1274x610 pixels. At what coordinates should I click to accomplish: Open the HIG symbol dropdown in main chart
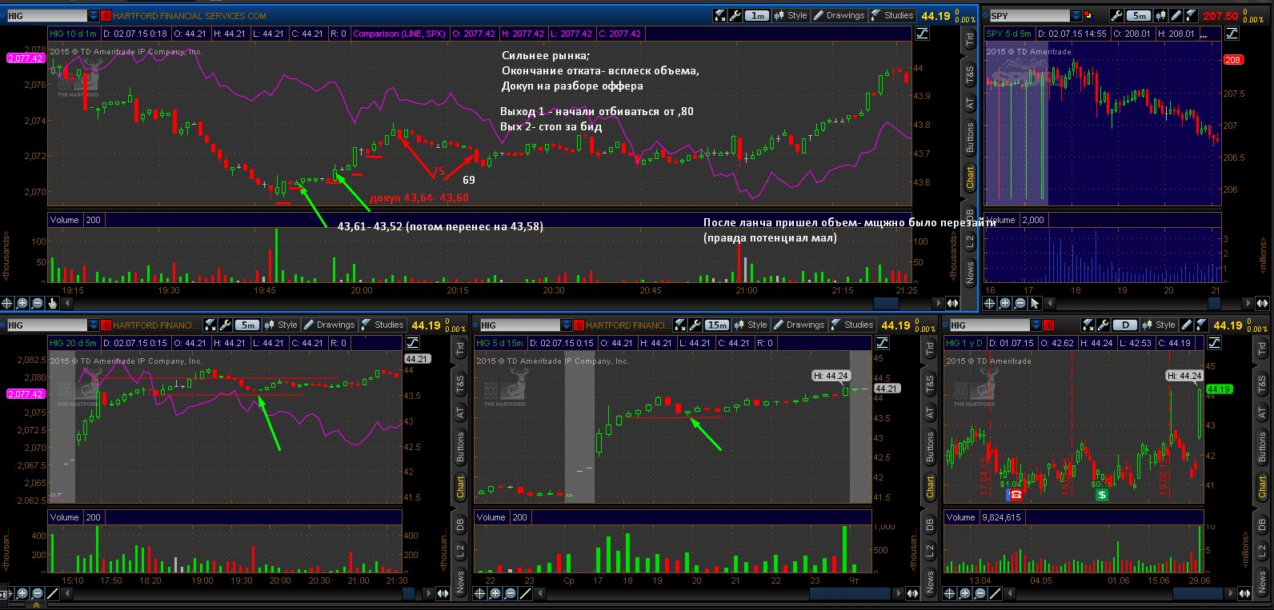coord(94,15)
